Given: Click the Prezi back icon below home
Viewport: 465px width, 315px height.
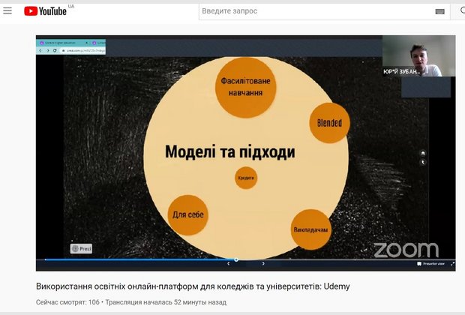Looking at the screenshot, I should tap(423, 162).
